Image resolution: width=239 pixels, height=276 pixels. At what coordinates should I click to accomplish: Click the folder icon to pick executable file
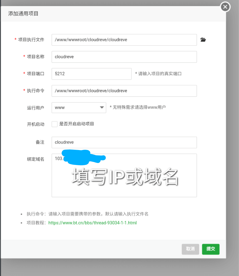click(x=203, y=40)
